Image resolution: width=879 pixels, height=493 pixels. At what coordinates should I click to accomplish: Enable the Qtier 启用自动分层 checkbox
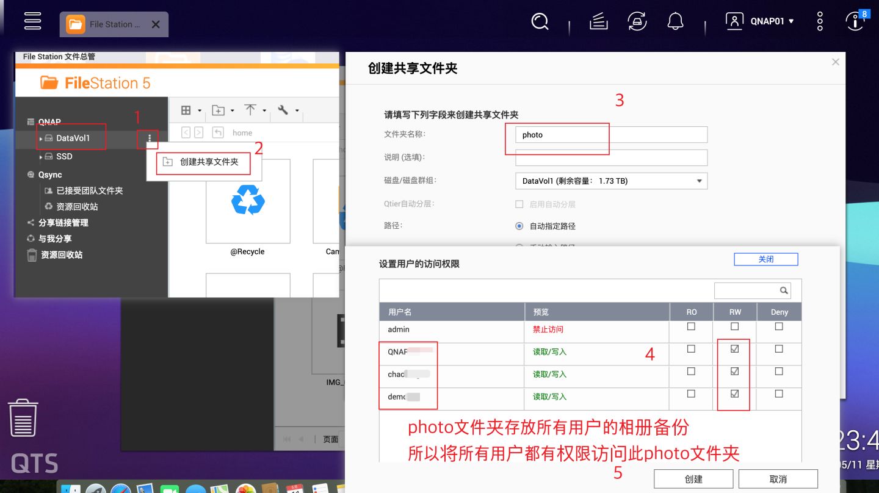pos(519,204)
